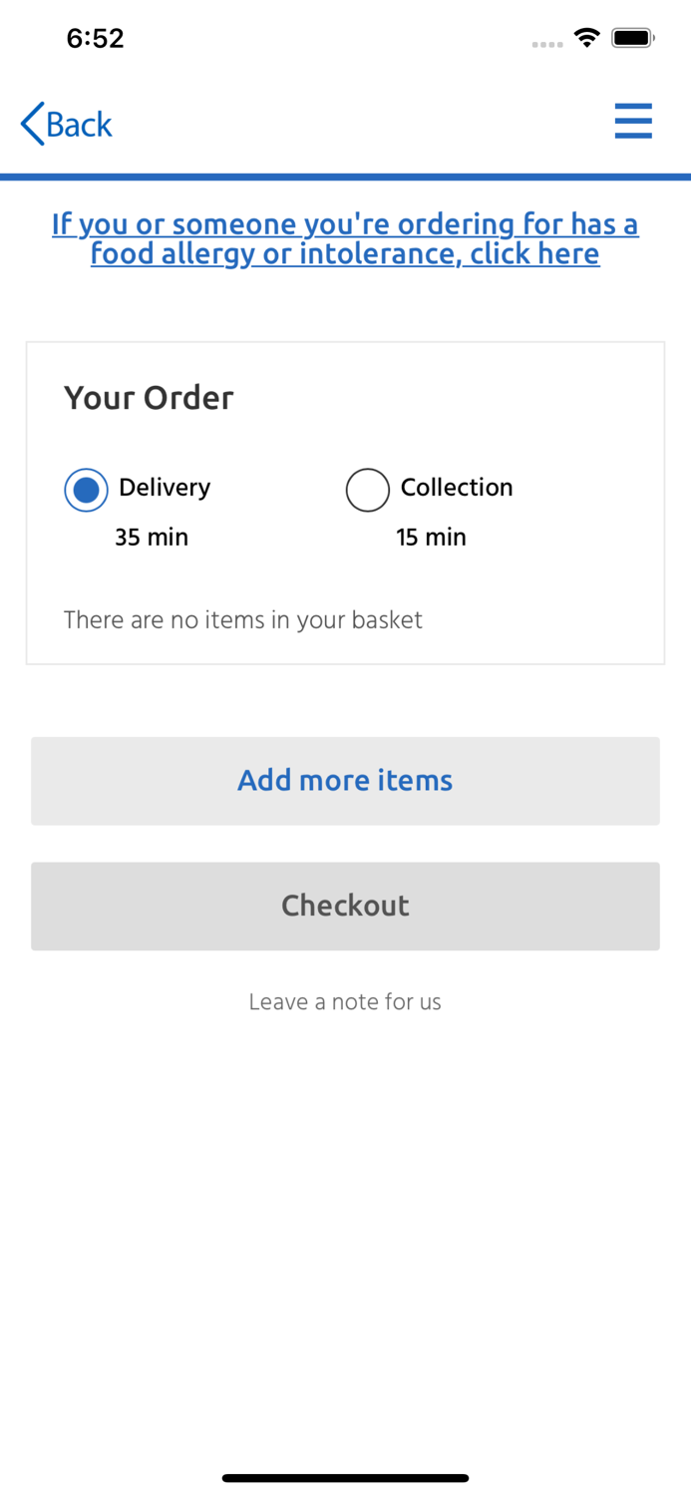691x1496 pixels.
Task: Open the food allergy or intolerance link
Action: coord(345,238)
